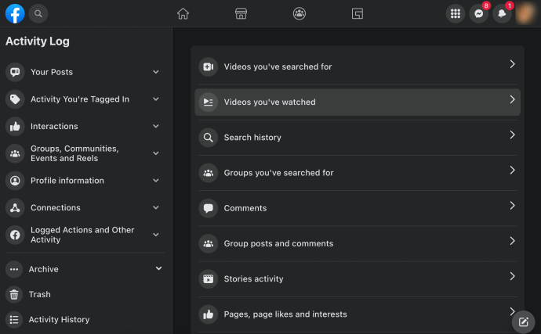
Task: Open the nine-dot menu grid icon
Action: (x=456, y=14)
